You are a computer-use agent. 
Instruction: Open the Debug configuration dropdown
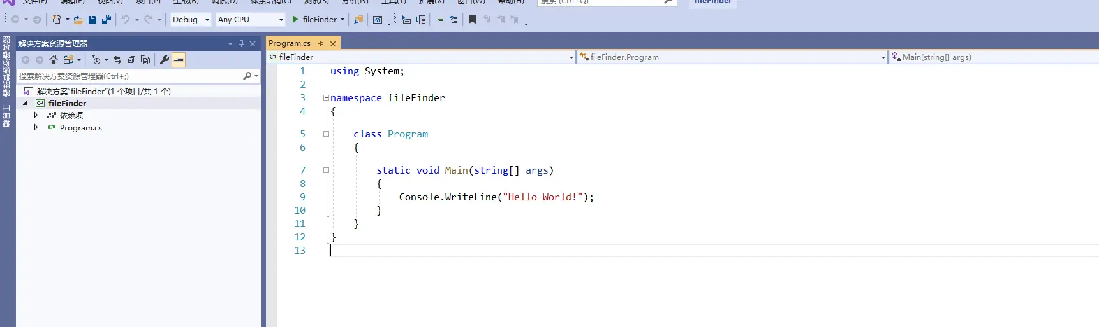click(207, 20)
